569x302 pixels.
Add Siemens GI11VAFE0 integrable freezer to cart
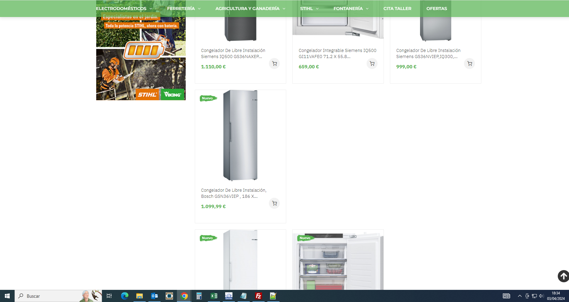pyautogui.click(x=372, y=64)
